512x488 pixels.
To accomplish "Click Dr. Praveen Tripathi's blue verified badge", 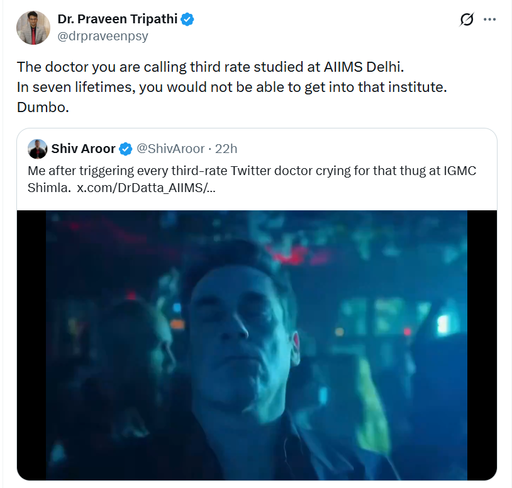I will pos(187,20).
